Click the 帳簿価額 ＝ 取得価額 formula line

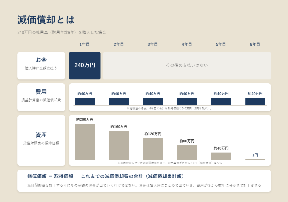[106, 176]
